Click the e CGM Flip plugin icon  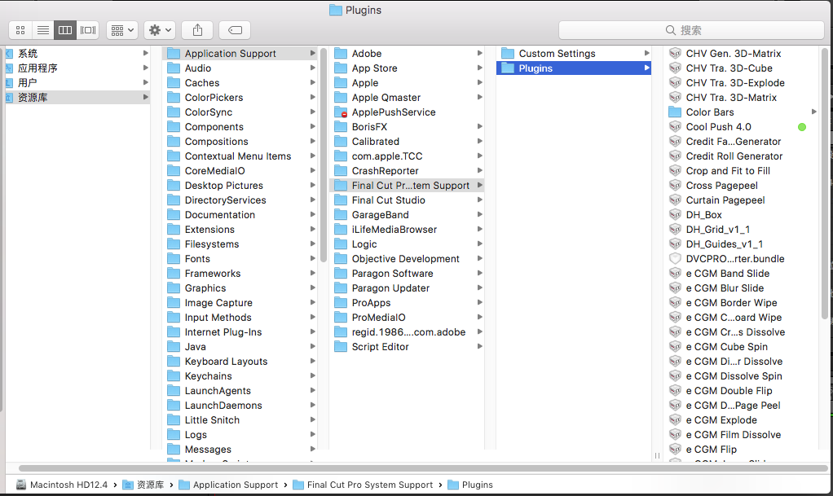pos(675,450)
